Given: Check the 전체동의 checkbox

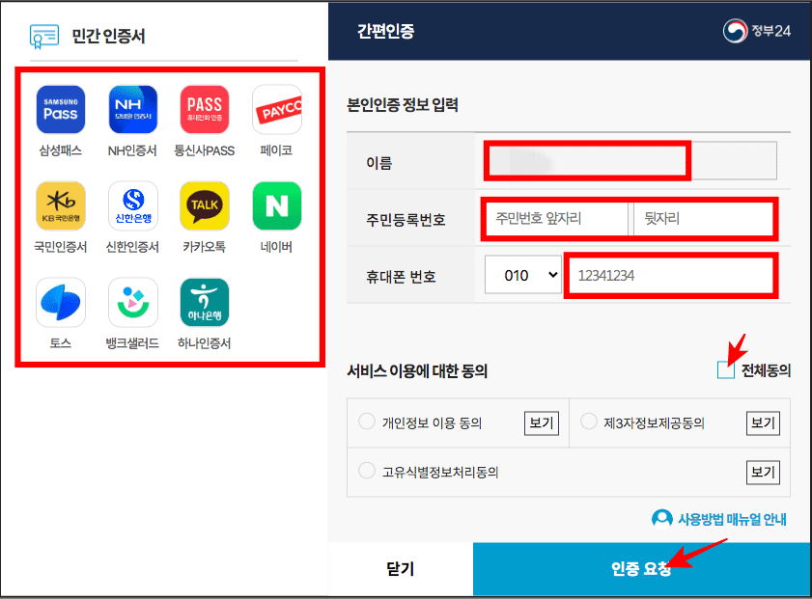Looking at the screenshot, I should (725, 370).
